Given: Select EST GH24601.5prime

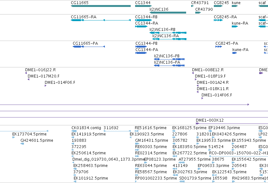Looking at the screenshot, I should (x=22, y=144).
